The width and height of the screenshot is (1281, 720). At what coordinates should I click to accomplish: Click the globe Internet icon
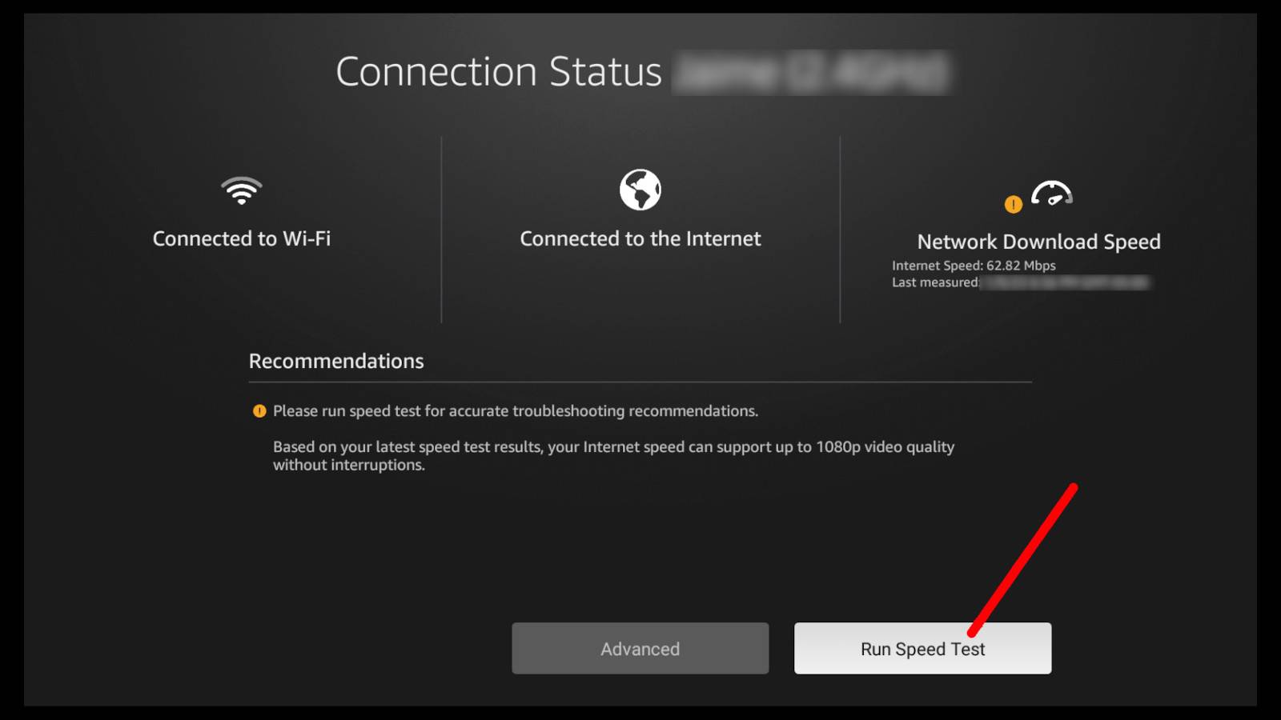(x=640, y=190)
